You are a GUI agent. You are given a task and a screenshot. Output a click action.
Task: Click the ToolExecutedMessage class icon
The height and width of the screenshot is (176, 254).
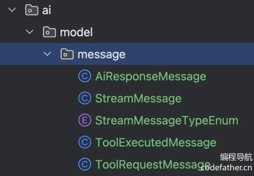coord(85,142)
